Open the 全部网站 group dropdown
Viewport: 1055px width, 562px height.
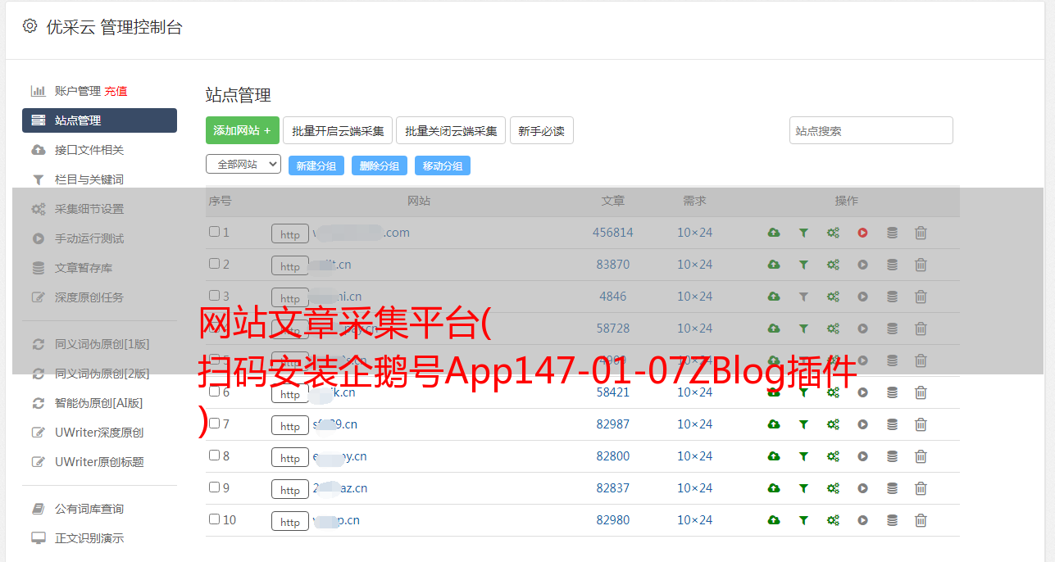click(243, 165)
